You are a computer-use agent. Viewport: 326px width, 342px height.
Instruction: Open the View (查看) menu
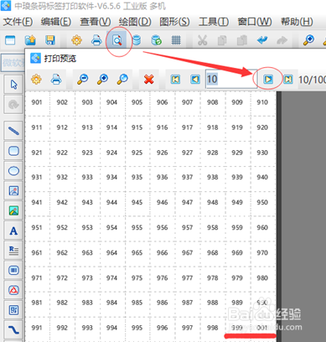tap(95, 22)
